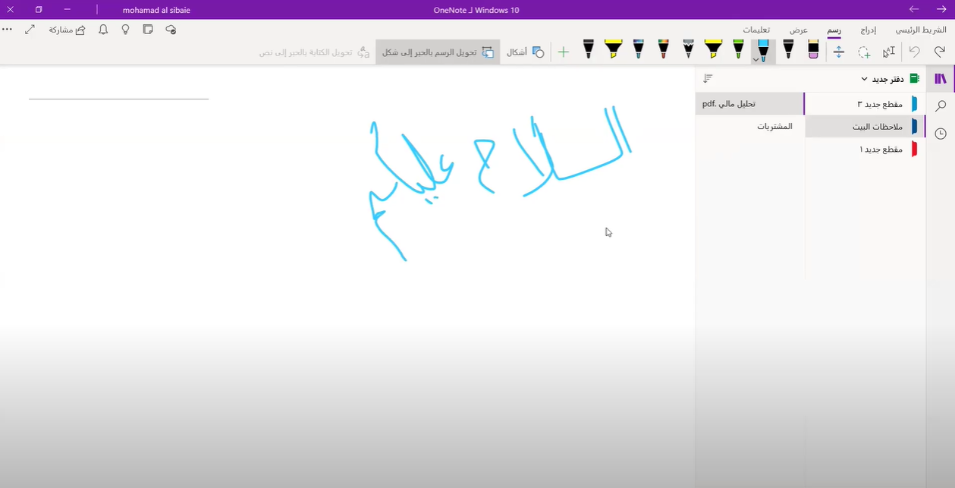This screenshot has height=488, width=955.
Task: Undo the last ink stroke
Action: pyautogui.click(x=915, y=52)
